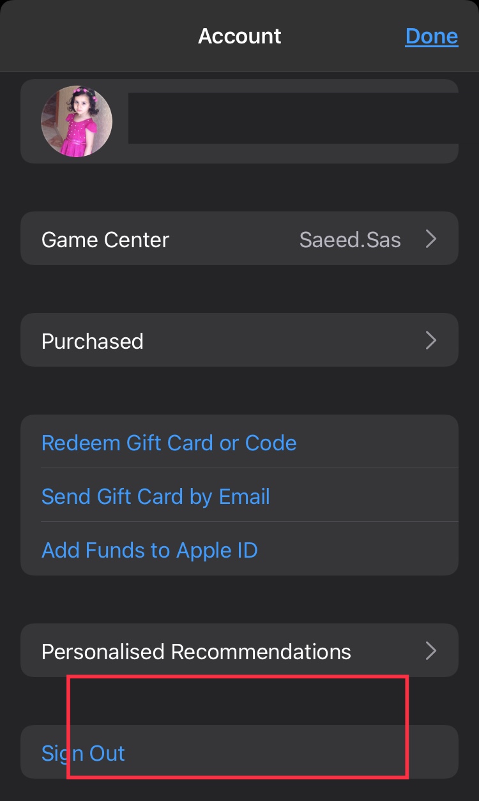Redeem Gift Card or Code
Screen dimensions: 479x801
[x=169, y=443]
